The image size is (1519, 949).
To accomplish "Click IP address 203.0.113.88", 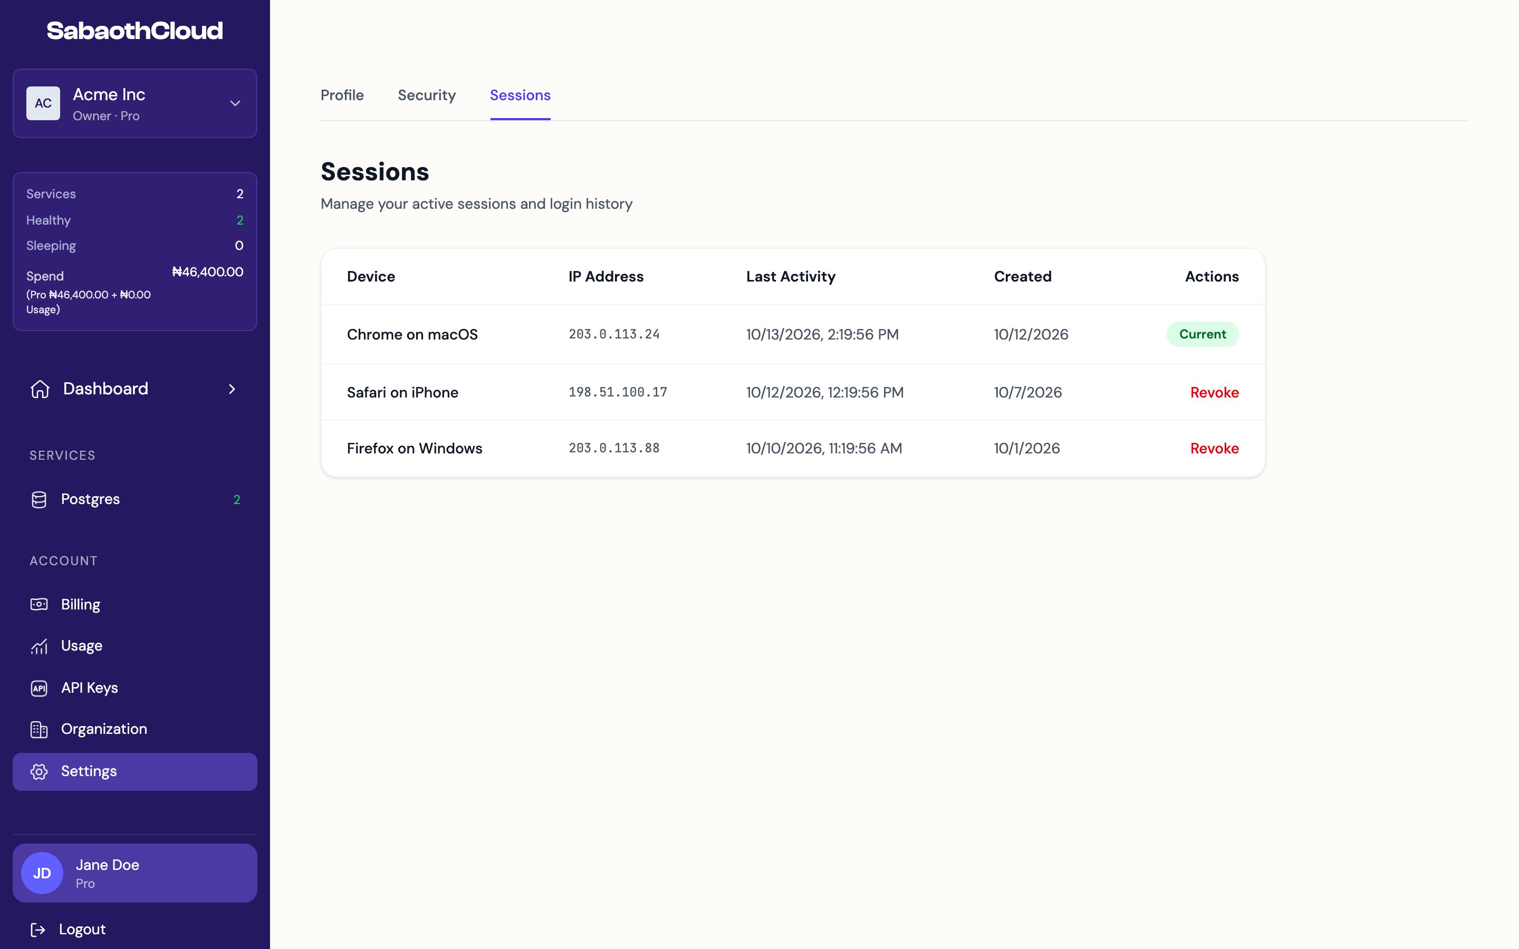I will (x=614, y=448).
